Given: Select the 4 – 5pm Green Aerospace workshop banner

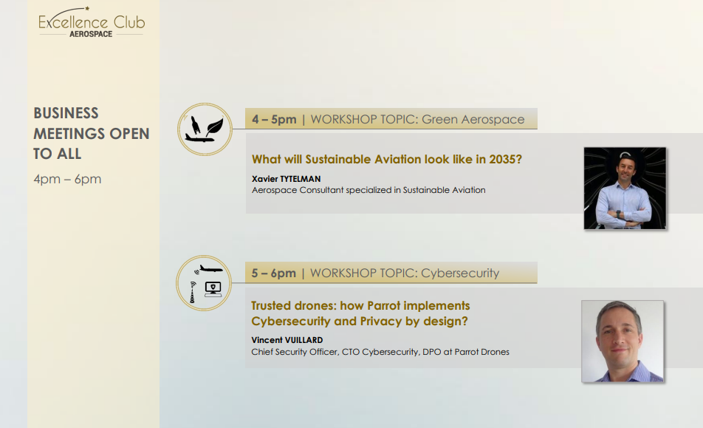Looking at the screenshot, I should 390,119.
